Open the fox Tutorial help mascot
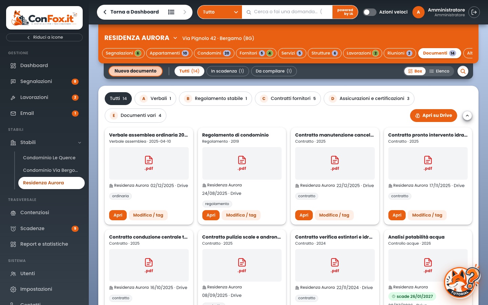Viewport: 488px width, 305px height. [x=462, y=282]
